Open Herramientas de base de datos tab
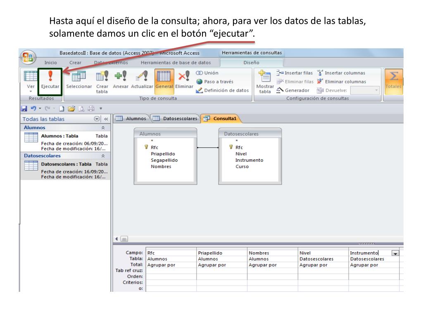The width and height of the screenshot is (423, 317). tap(176, 63)
